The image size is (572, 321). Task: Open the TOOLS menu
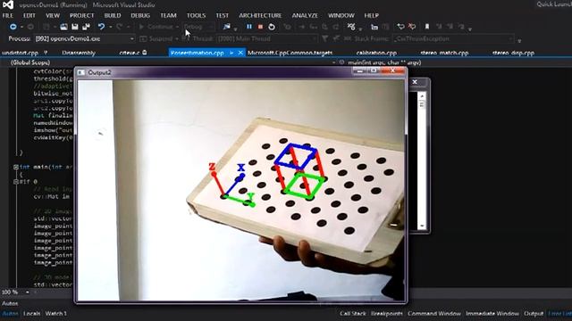pos(197,16)
